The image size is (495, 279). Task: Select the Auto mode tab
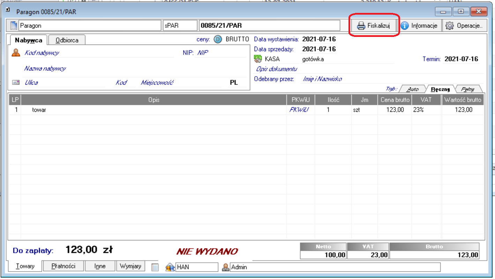pos(413,89)
